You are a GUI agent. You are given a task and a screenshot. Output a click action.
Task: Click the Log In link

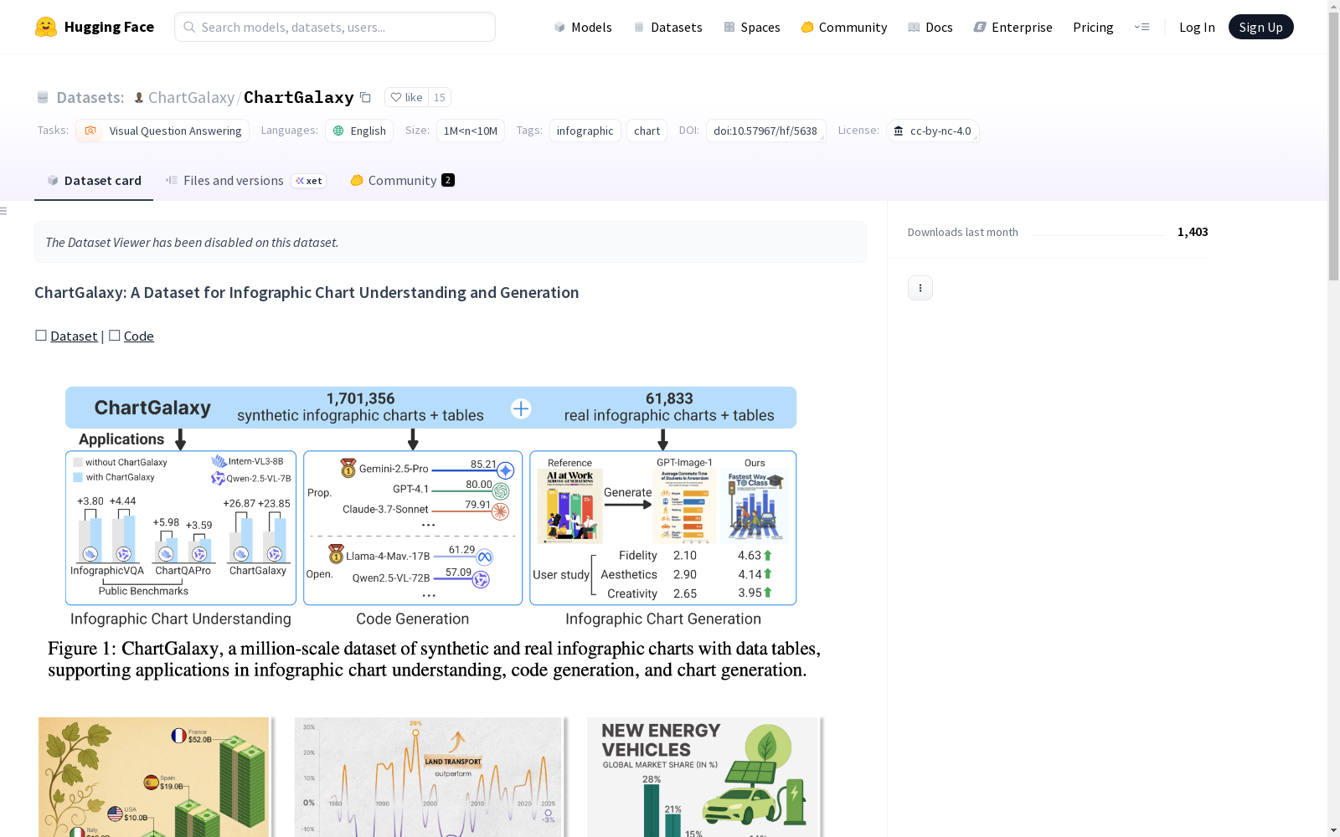[x=1197, y=27]
